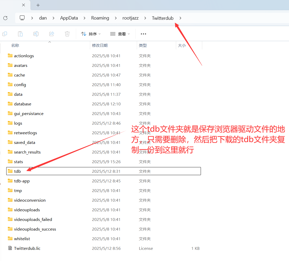Click the computer icon in the address bar
289x261 pixels.
(22, 18)
